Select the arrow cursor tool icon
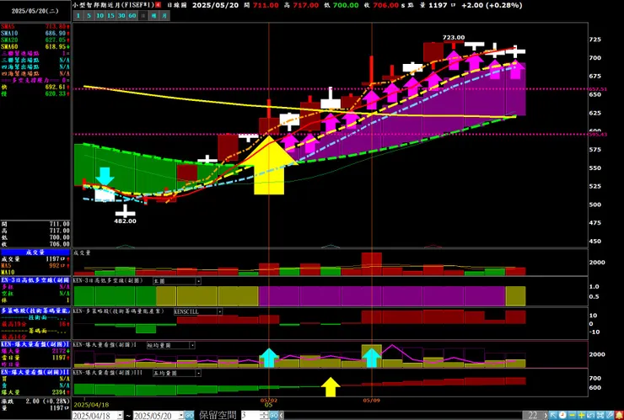The height and width of the screenshot is (420, 624). coord(553,415)
